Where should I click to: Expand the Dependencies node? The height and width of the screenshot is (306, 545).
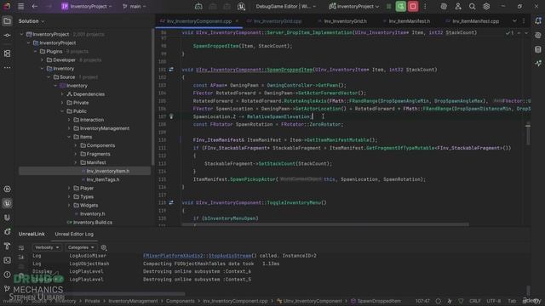pos(62,94)
